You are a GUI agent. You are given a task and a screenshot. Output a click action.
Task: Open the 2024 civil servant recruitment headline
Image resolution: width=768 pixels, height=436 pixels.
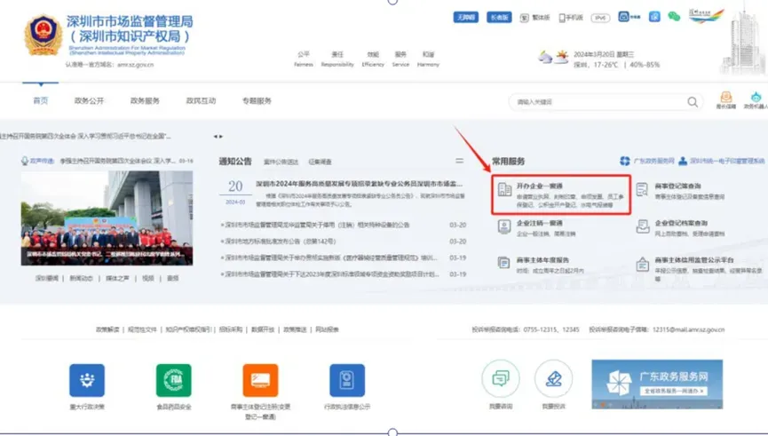pos(359,184)
